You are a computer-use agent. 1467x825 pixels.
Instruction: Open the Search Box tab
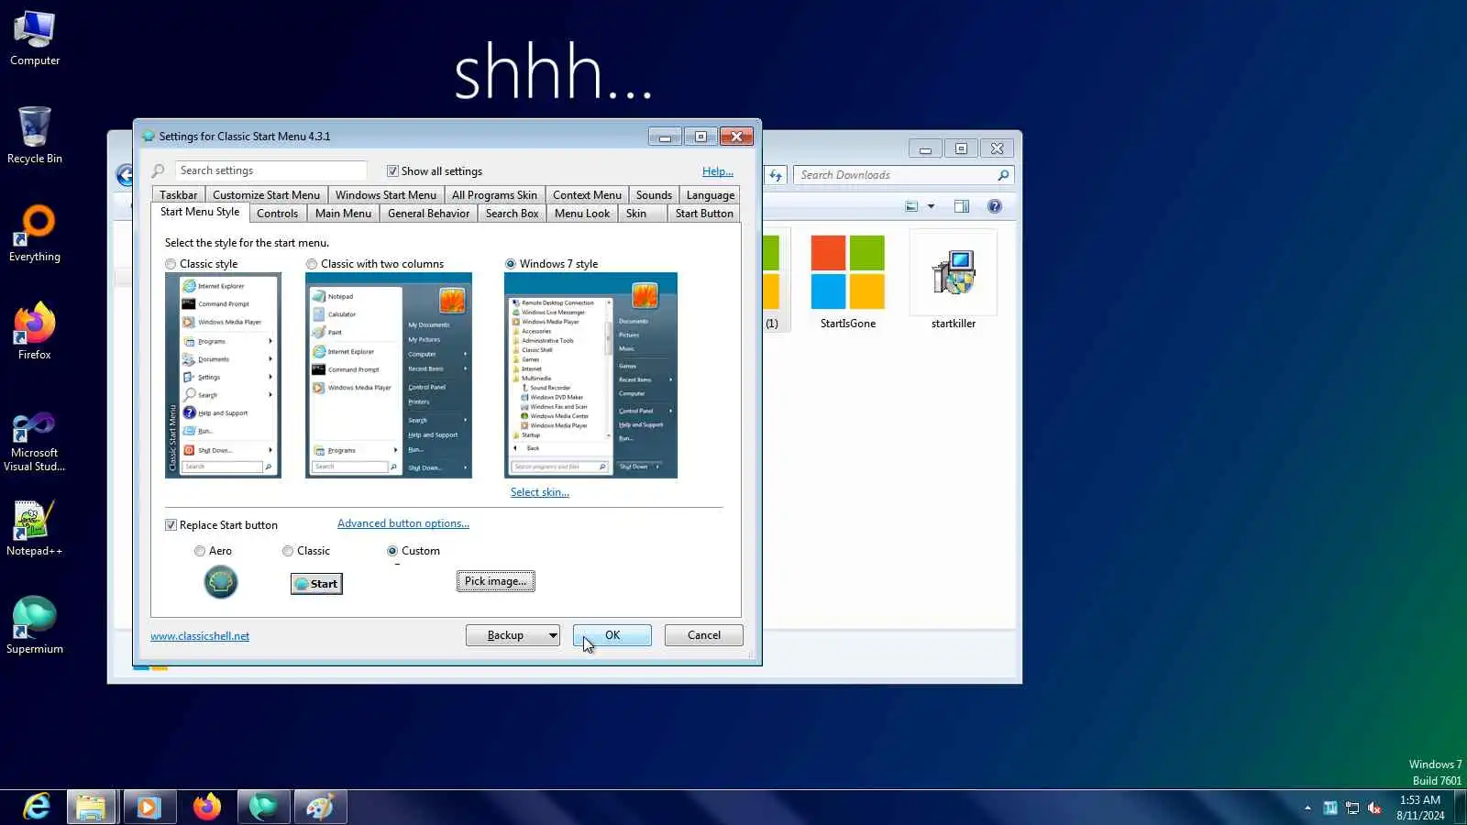512,214
